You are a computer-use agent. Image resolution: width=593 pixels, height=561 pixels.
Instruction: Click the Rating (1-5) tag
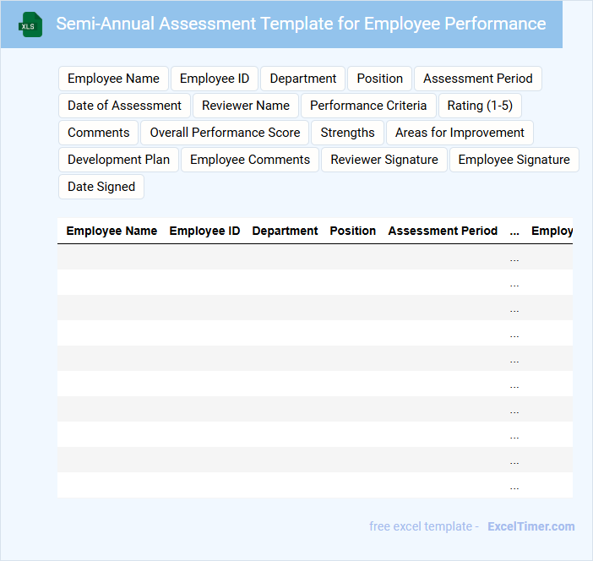480,106
